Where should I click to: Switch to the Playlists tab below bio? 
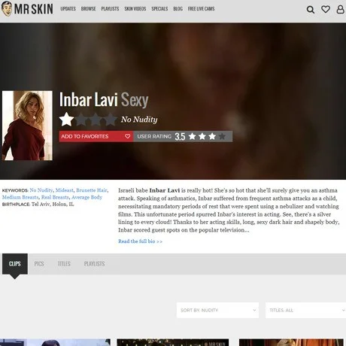(94, 264)
